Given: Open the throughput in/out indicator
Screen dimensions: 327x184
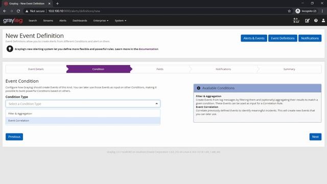Looking at the screenshot, I should coord(296,20).
